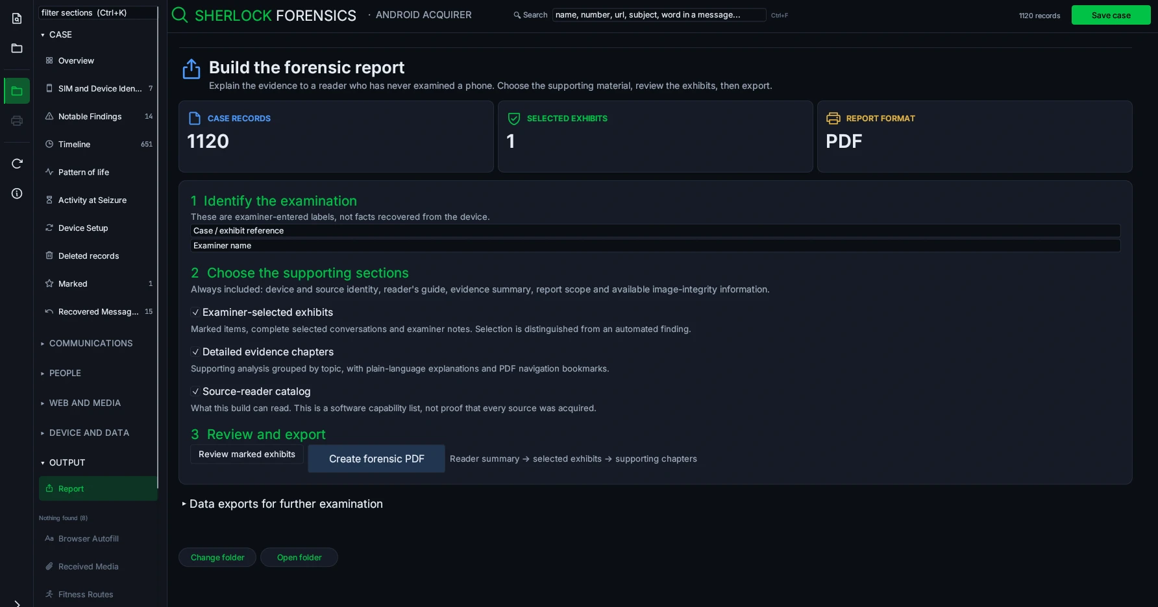This screenshot has width=1158, height=607.
Task: Click the Activity at Seizure hourglass icon
Action: click(x=49, y=200)
